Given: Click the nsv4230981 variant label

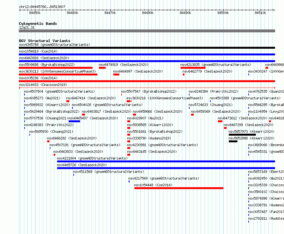Looking at the screenshot, I should click(162, 145).
